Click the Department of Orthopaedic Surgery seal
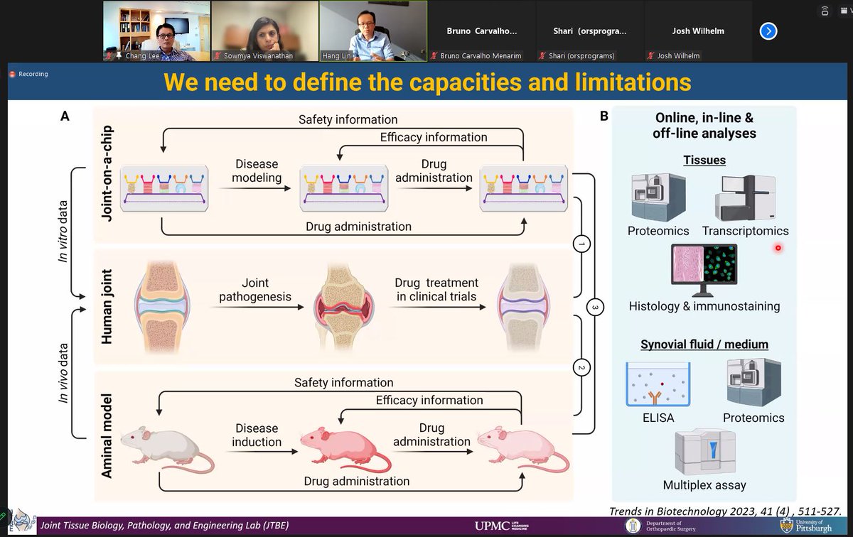The width and height of the screenshot is (853, 537). point(633,526)
